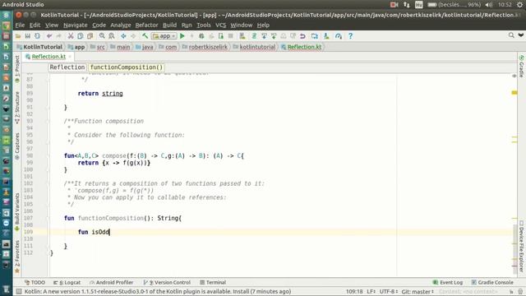Open the VCS menu
The height and width of the screenshot is (296, 526).
[220, 25]
